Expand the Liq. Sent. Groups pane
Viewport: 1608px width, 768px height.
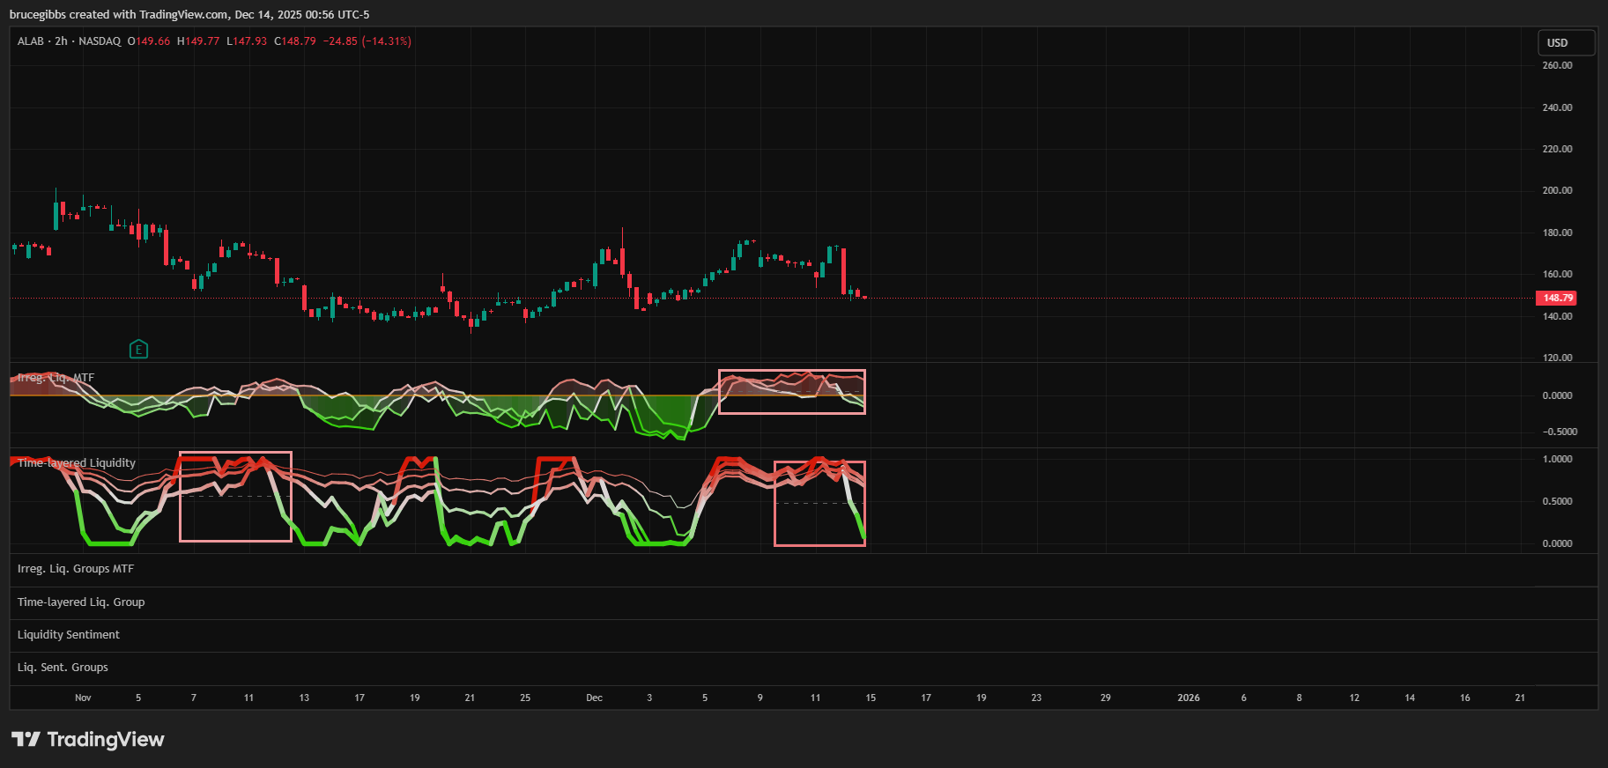(x=63, y=668)
